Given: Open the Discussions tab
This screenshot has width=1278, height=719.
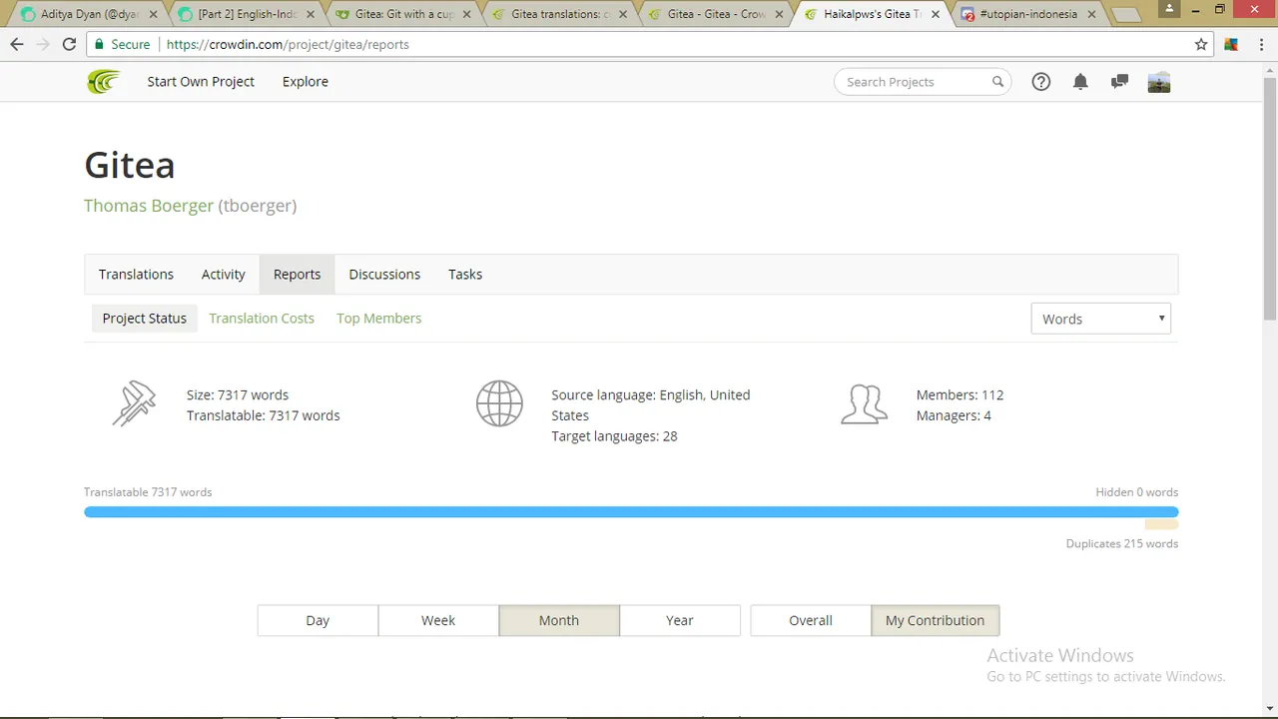Looking at the screenshot, I should [x=384, y=274].
